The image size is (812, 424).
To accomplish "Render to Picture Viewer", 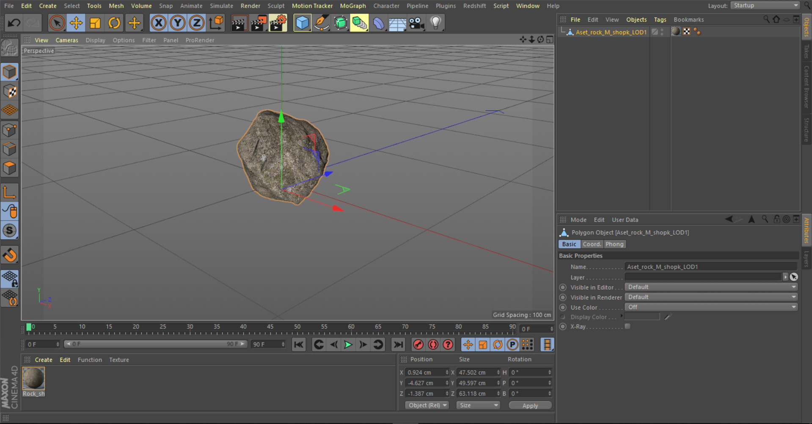I will [x=259, y=23].
